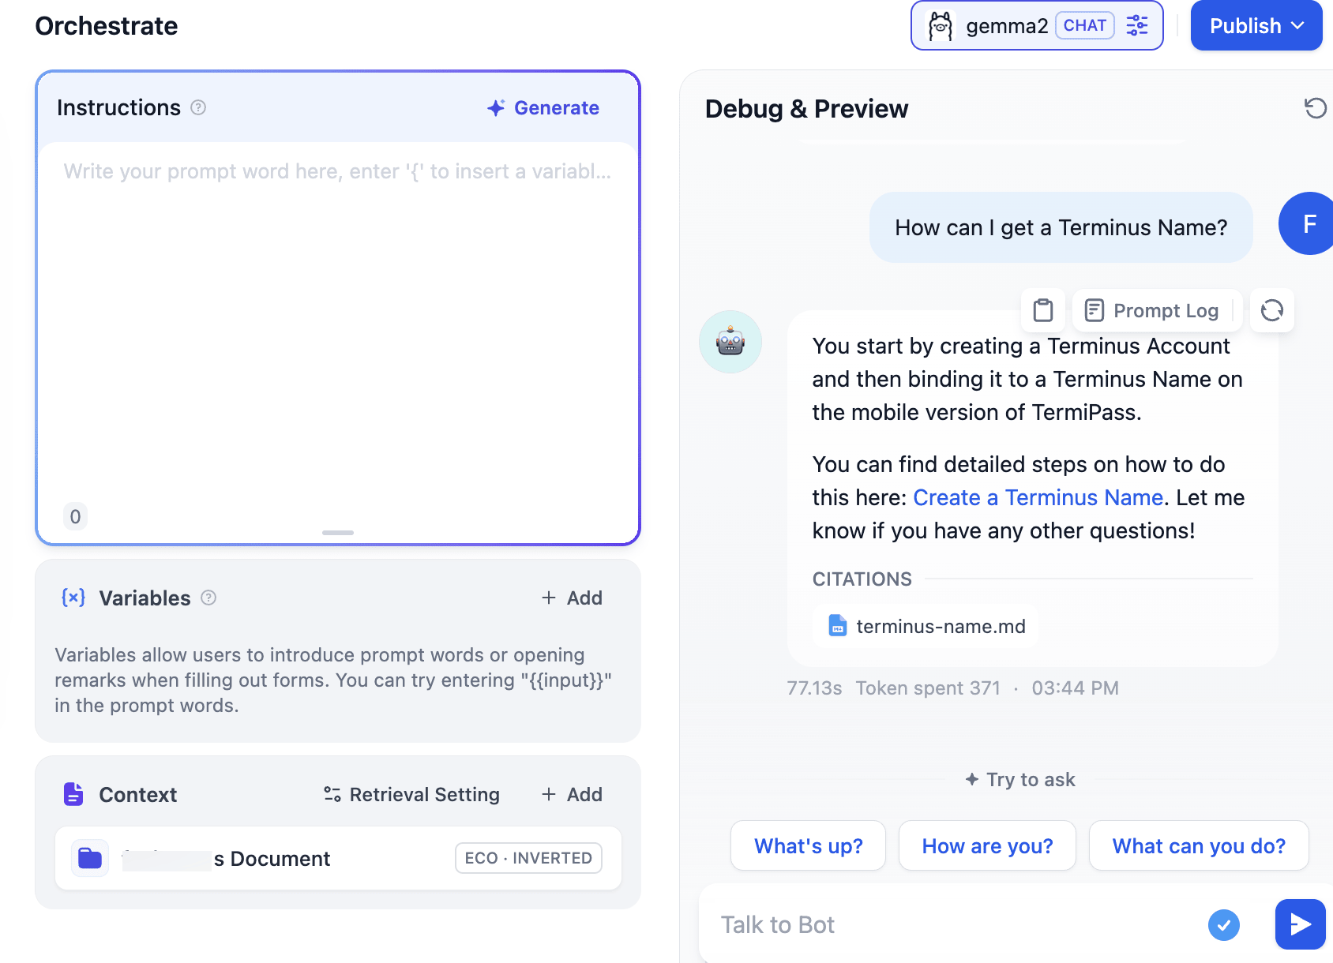Regenerate the bot's answer
Viewport: 1333px width, 963px height.
tap(1271, 310)
